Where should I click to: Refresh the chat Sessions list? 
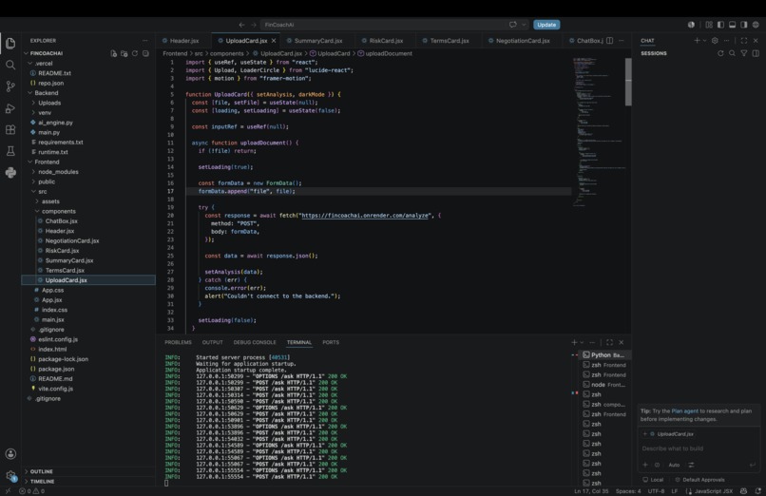(x=720, y=53)
